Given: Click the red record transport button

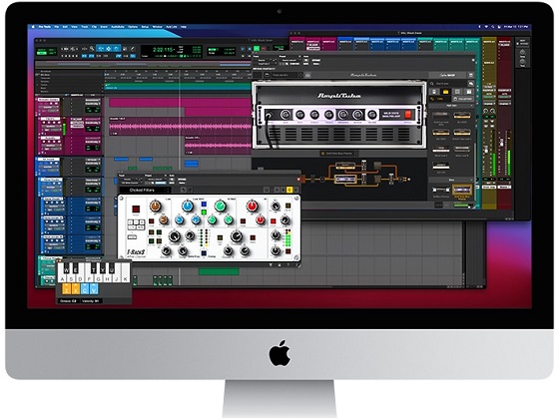Looking at the screenshot, I should point(264,49).
